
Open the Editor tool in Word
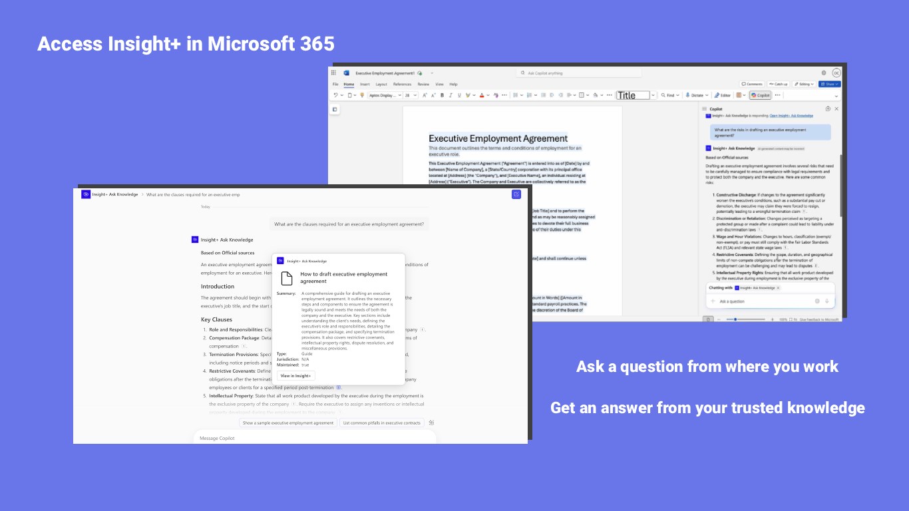click(722, 95)
